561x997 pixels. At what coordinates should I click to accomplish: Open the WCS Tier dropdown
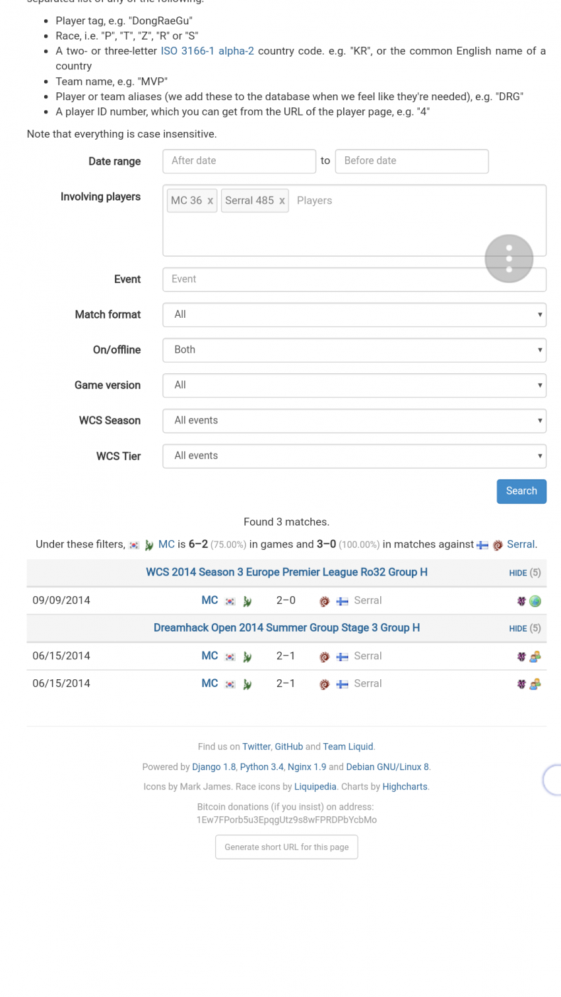tap(354, 456)
